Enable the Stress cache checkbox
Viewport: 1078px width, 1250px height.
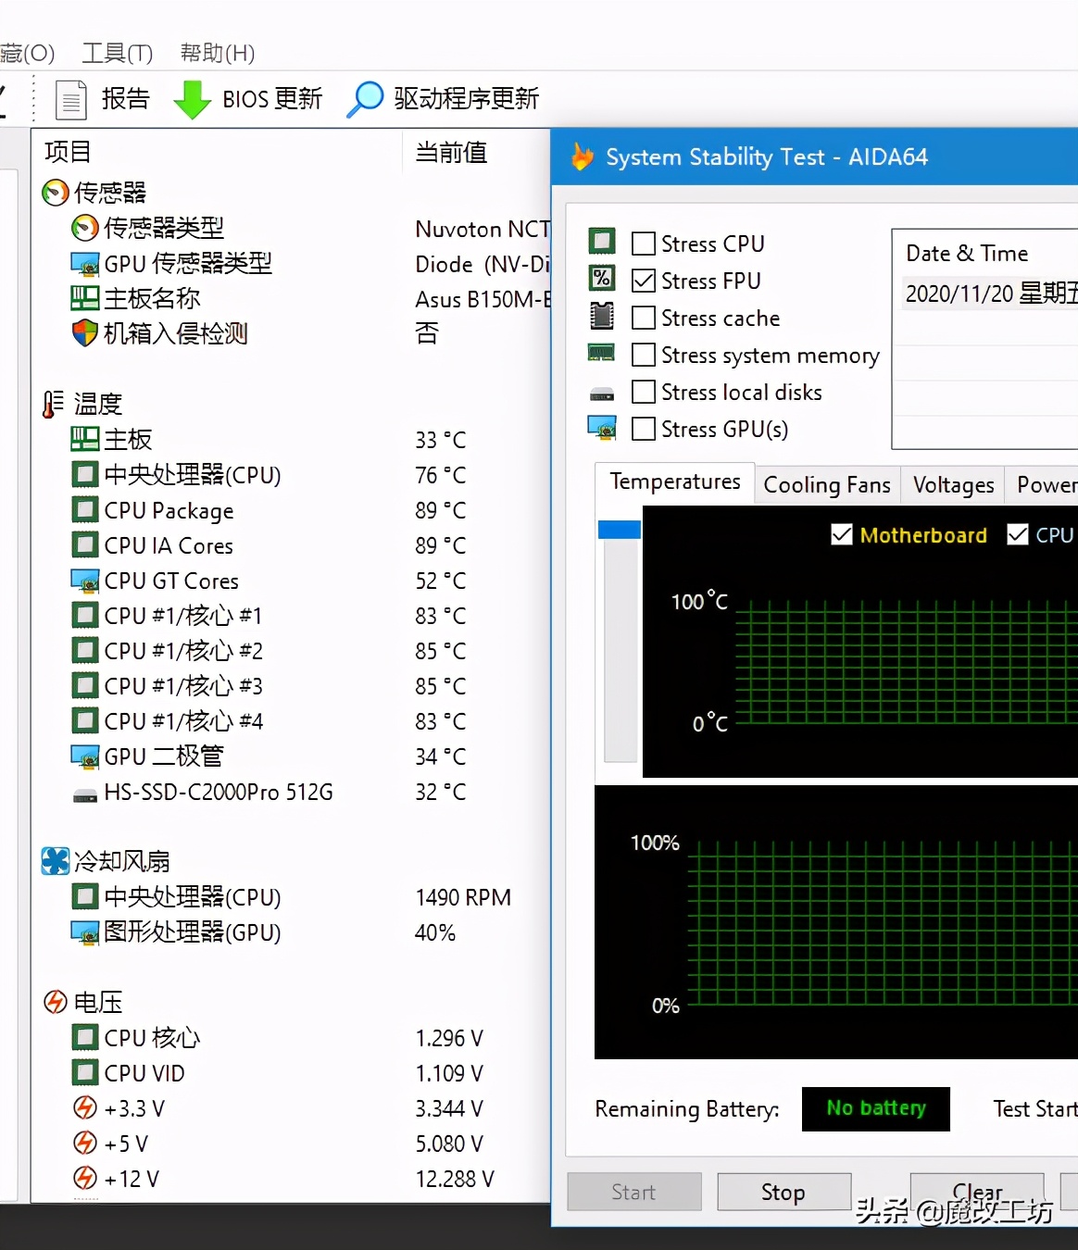[644, 318]
